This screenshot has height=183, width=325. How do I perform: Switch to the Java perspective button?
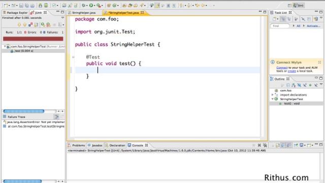(299, 6)
